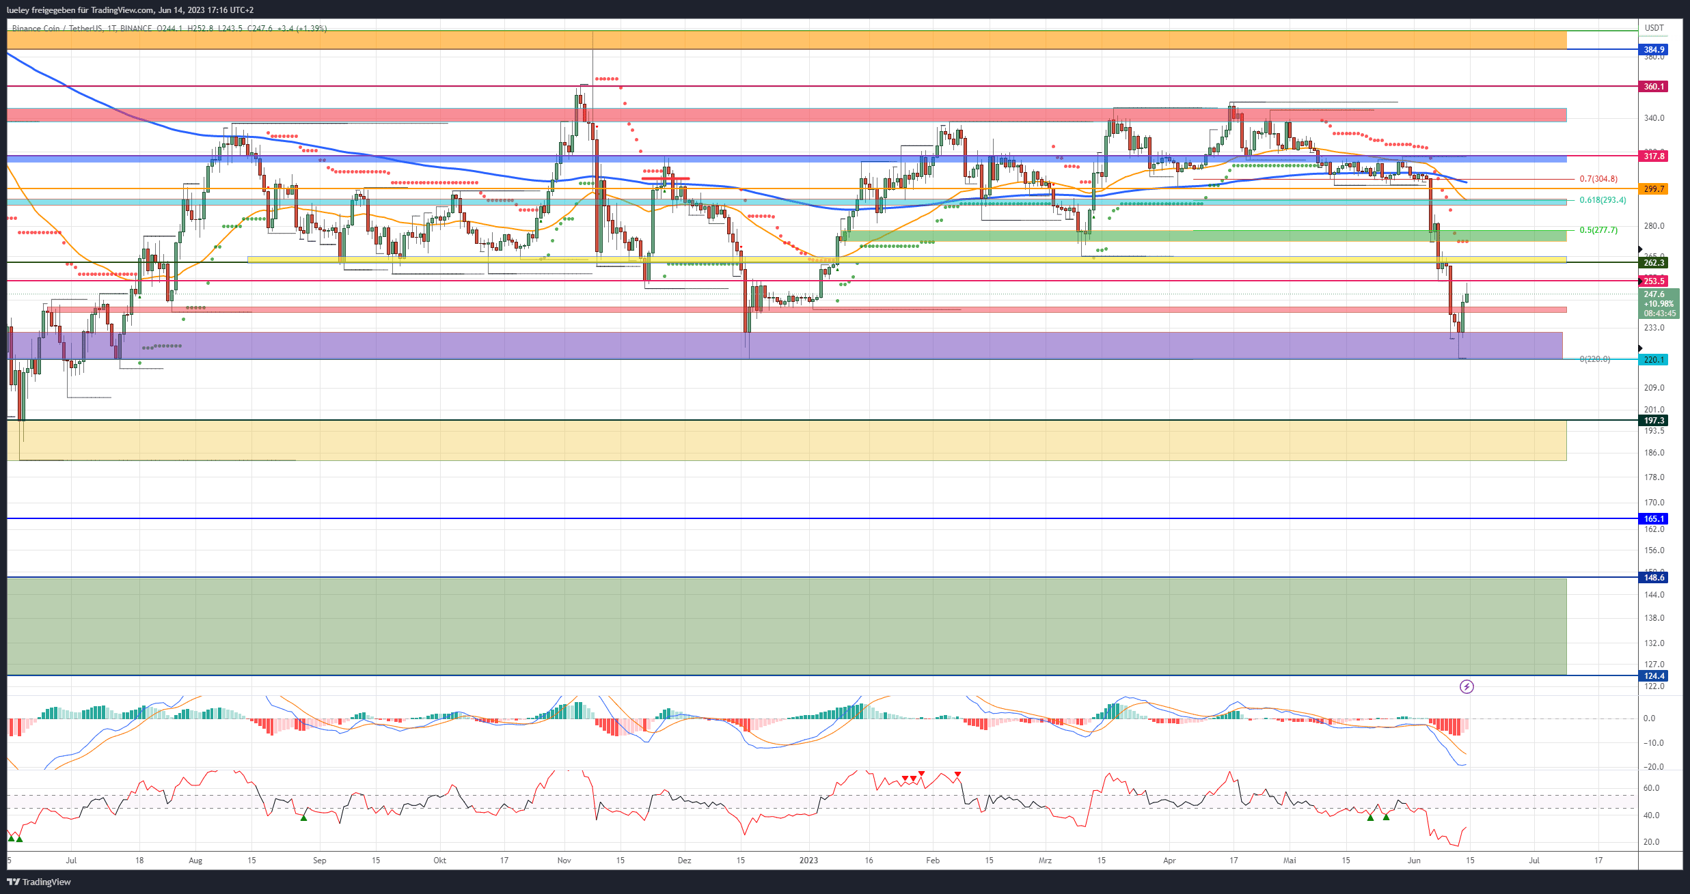Select the orange 299.7 price label

[1654, 189]
